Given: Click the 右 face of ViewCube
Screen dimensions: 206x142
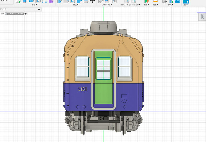Looking at the screenshot, I should [202, 17].
